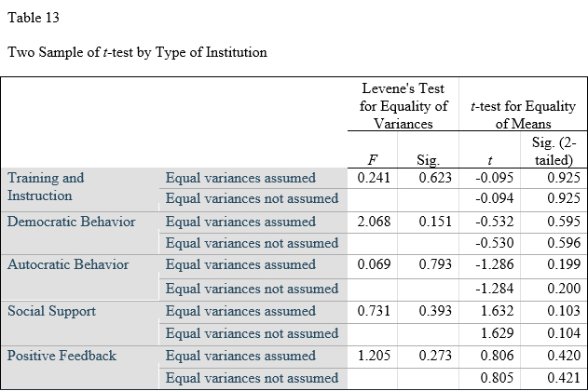The image size is (588, 391).
Task: Click the "Democratic Behavior" row label
Action: click(x=71, y=222)
